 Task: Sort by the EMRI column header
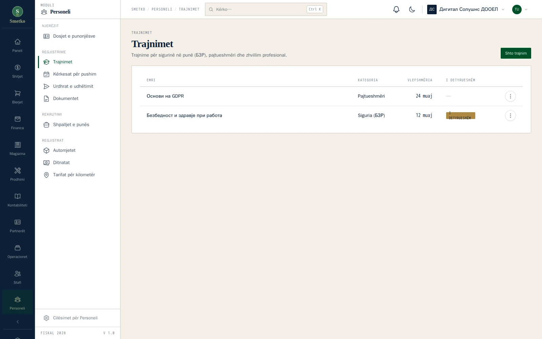[x=151, y=80]
